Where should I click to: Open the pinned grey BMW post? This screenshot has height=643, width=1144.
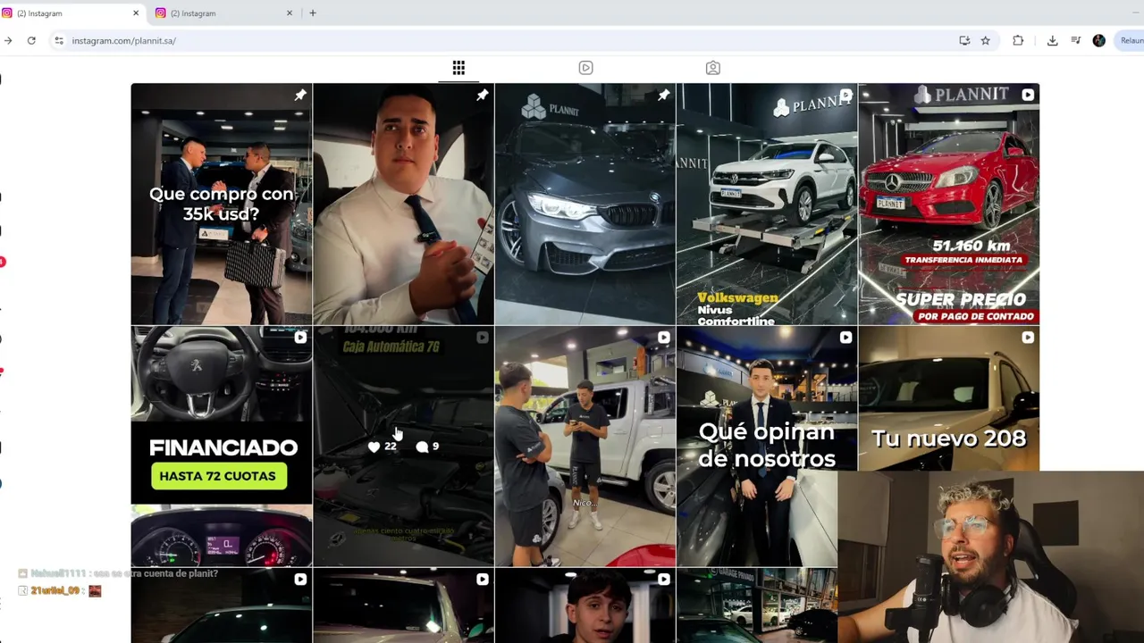point(585,204)
